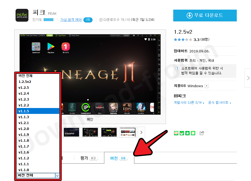This screenshot has width=251, height=181.
Task: Open the second screenshot thumbnail
Action: (90, 132)
